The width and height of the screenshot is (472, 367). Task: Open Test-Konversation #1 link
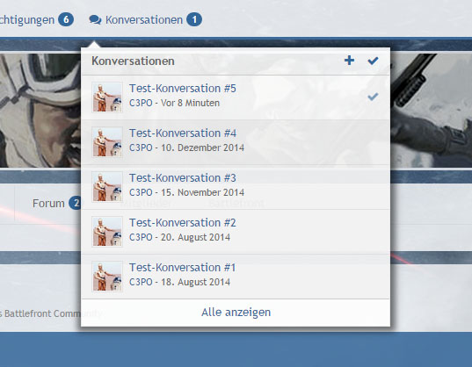[182, 268]
